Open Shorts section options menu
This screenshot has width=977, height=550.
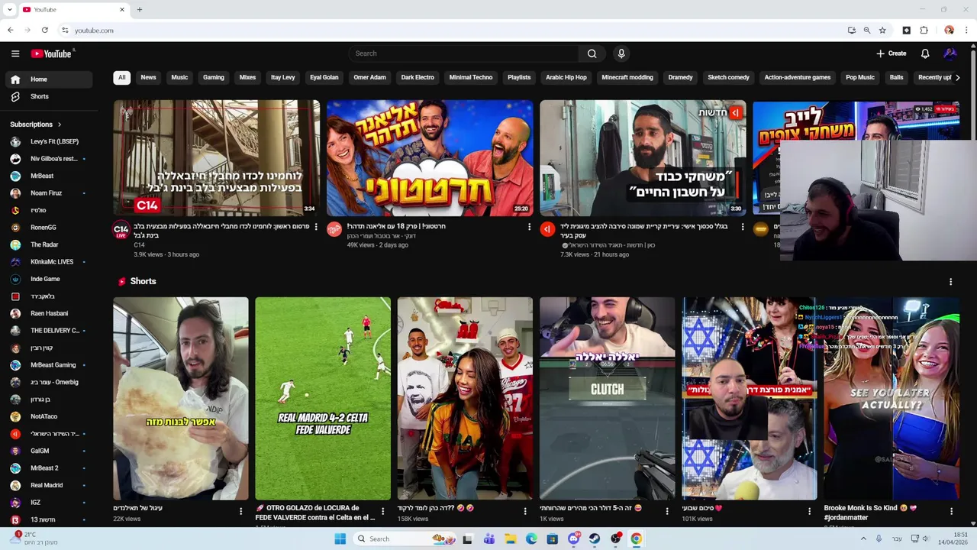coord(950,282)
